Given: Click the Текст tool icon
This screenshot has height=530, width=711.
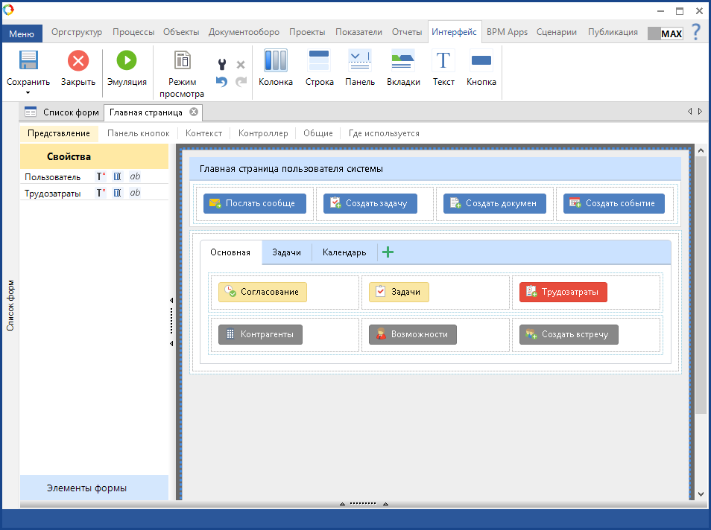Looking at the screenshot, I should click(443, 60).
